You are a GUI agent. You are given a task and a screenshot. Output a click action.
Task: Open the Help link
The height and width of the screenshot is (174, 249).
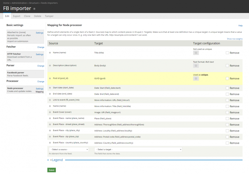(241, 26)
